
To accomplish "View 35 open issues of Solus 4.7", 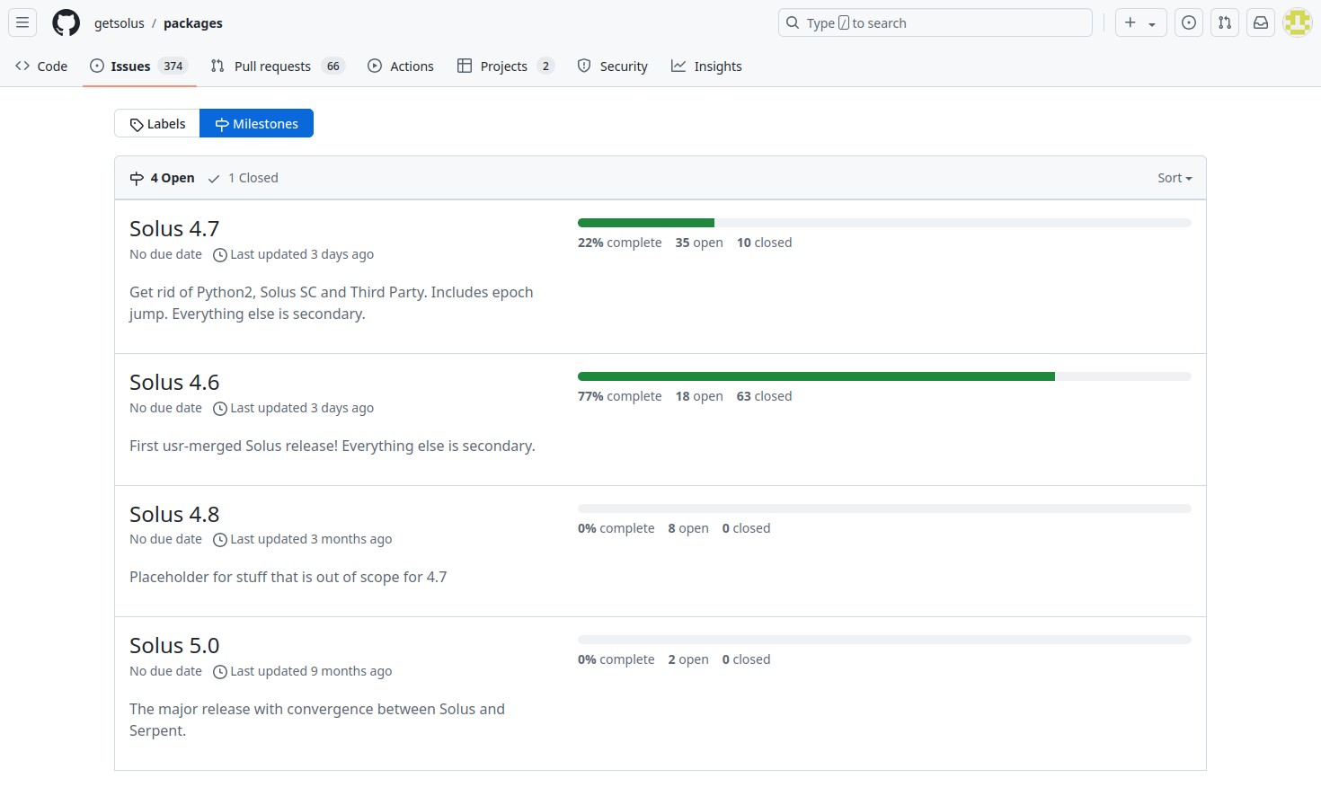I will 699,243.
